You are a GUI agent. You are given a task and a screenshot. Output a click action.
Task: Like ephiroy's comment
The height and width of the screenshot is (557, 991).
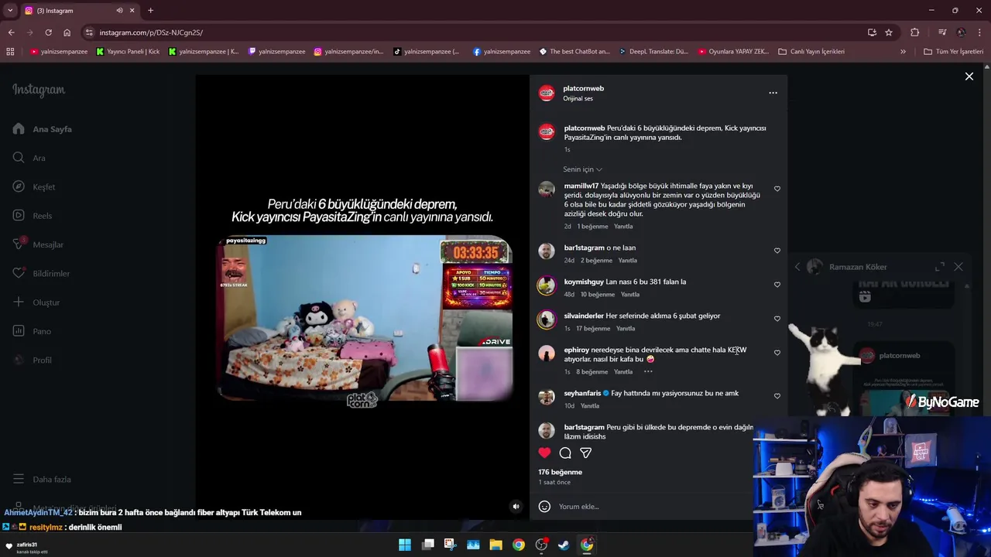coord(777,353)
